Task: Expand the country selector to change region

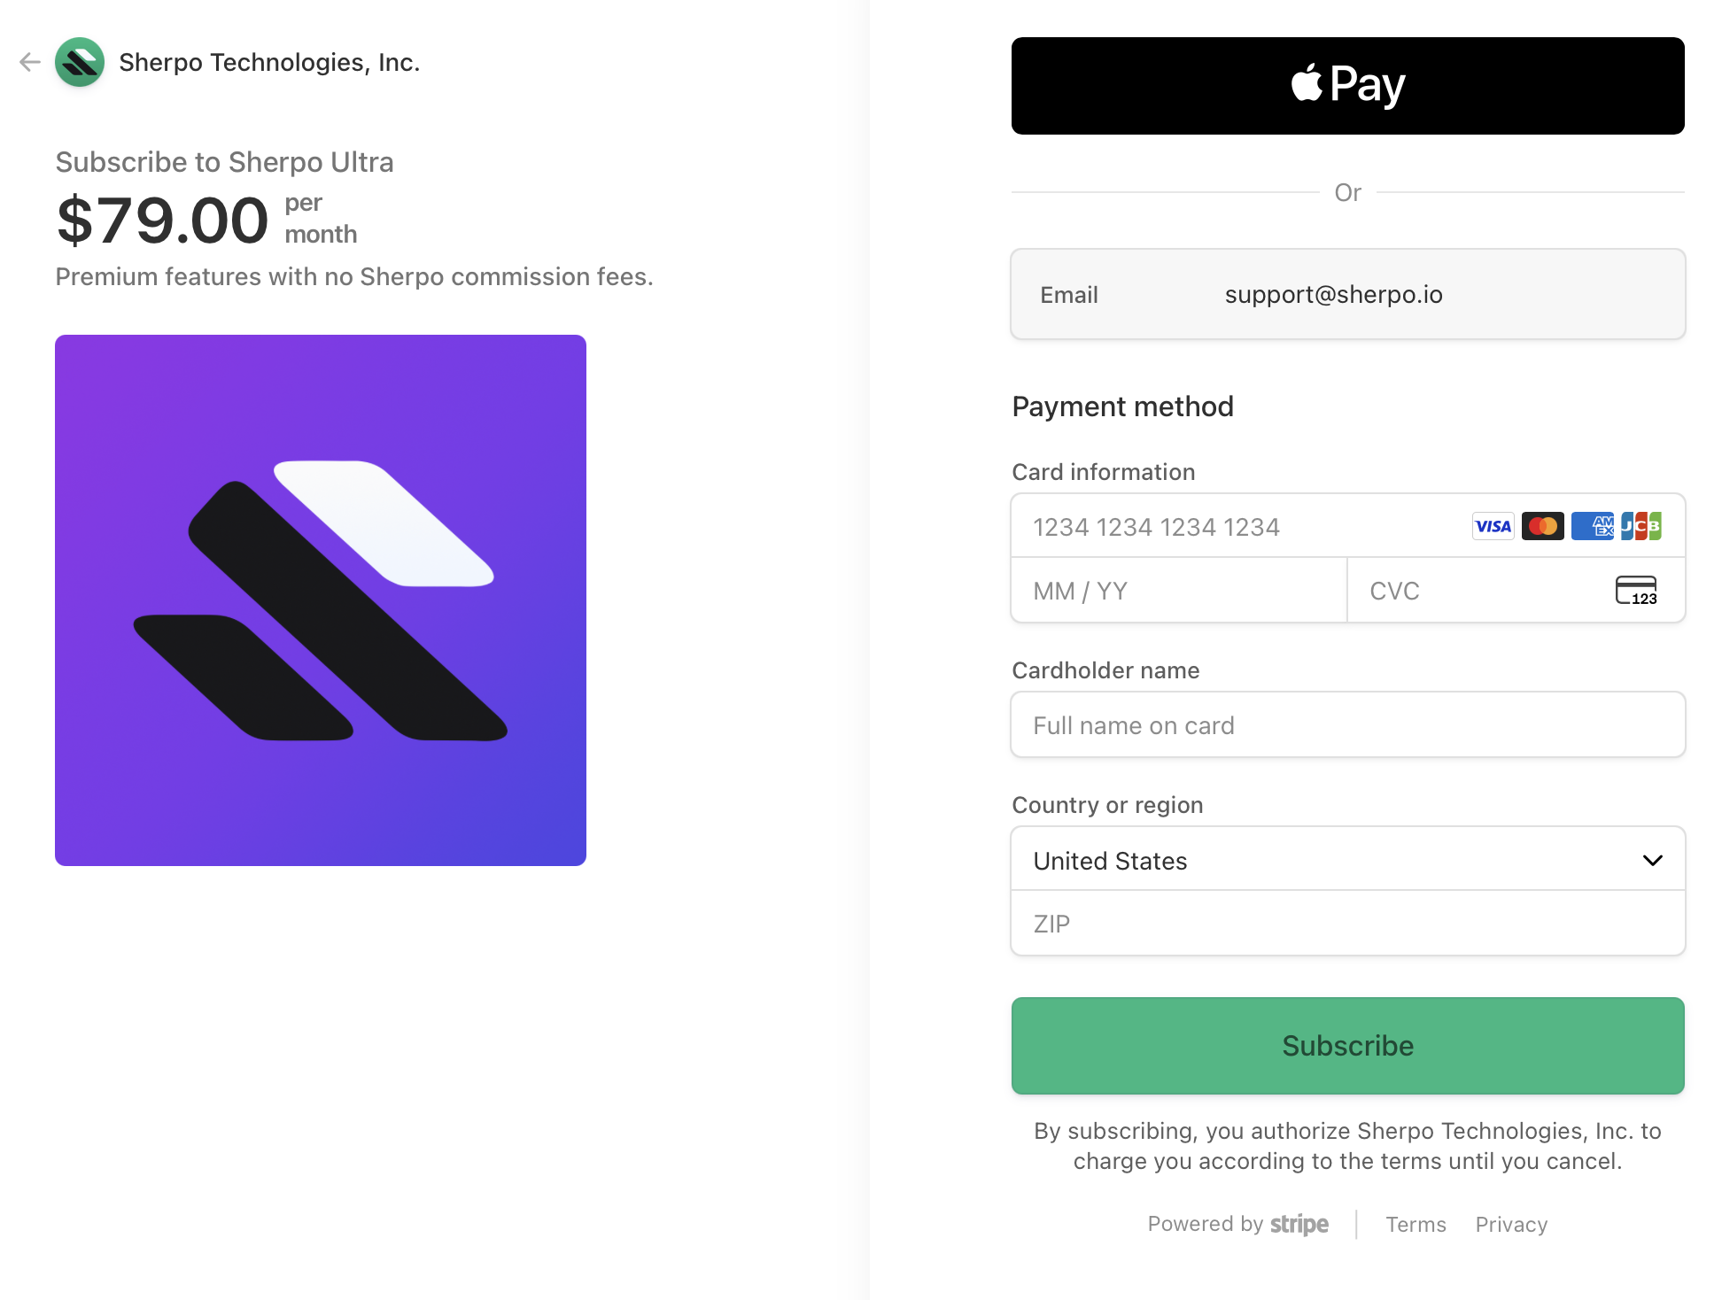Action: [1347, 859]
